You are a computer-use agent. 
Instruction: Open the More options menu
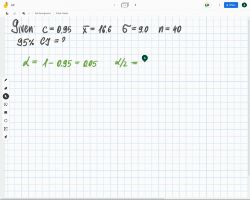coord(219,5)
